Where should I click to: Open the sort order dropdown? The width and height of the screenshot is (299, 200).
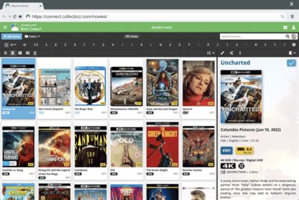211,53
